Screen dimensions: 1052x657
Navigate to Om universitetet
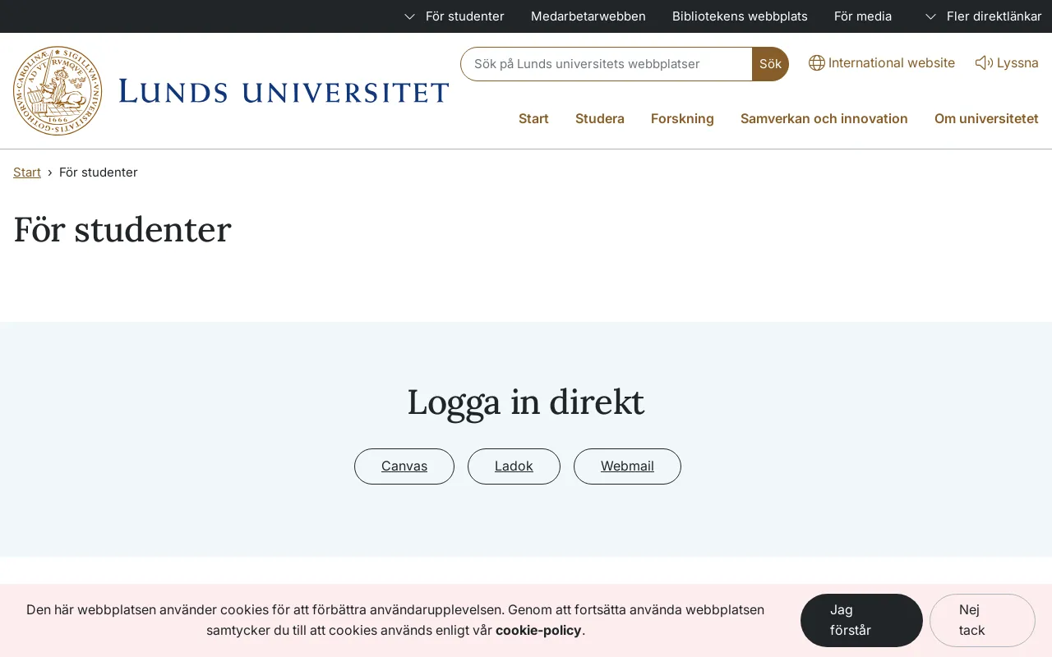986,118
